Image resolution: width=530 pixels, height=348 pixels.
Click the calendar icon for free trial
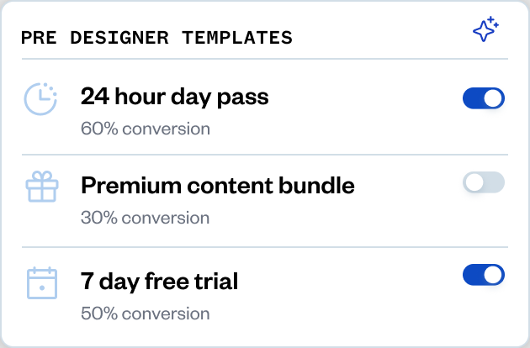coord(40,283)
